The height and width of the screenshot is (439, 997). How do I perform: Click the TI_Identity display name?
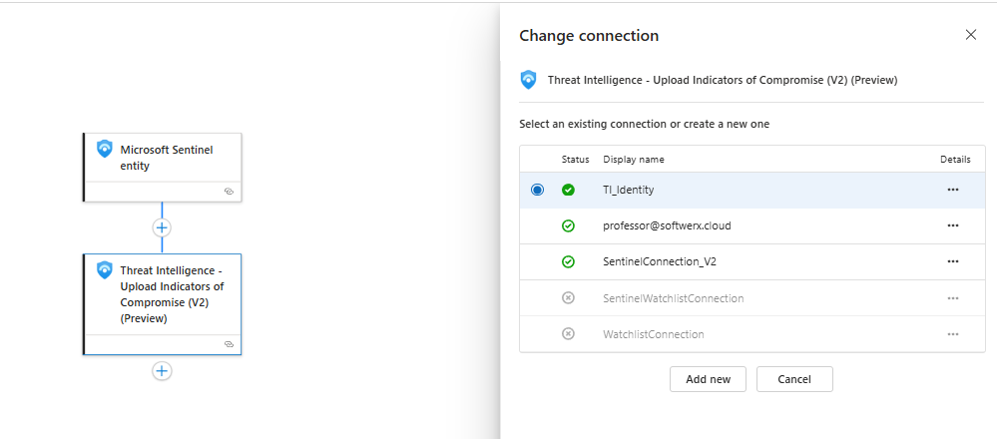(628, 190)
